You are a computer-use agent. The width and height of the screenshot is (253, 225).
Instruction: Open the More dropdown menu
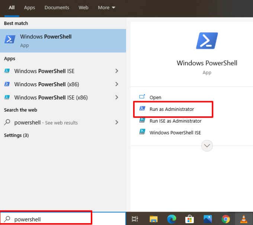106,7
